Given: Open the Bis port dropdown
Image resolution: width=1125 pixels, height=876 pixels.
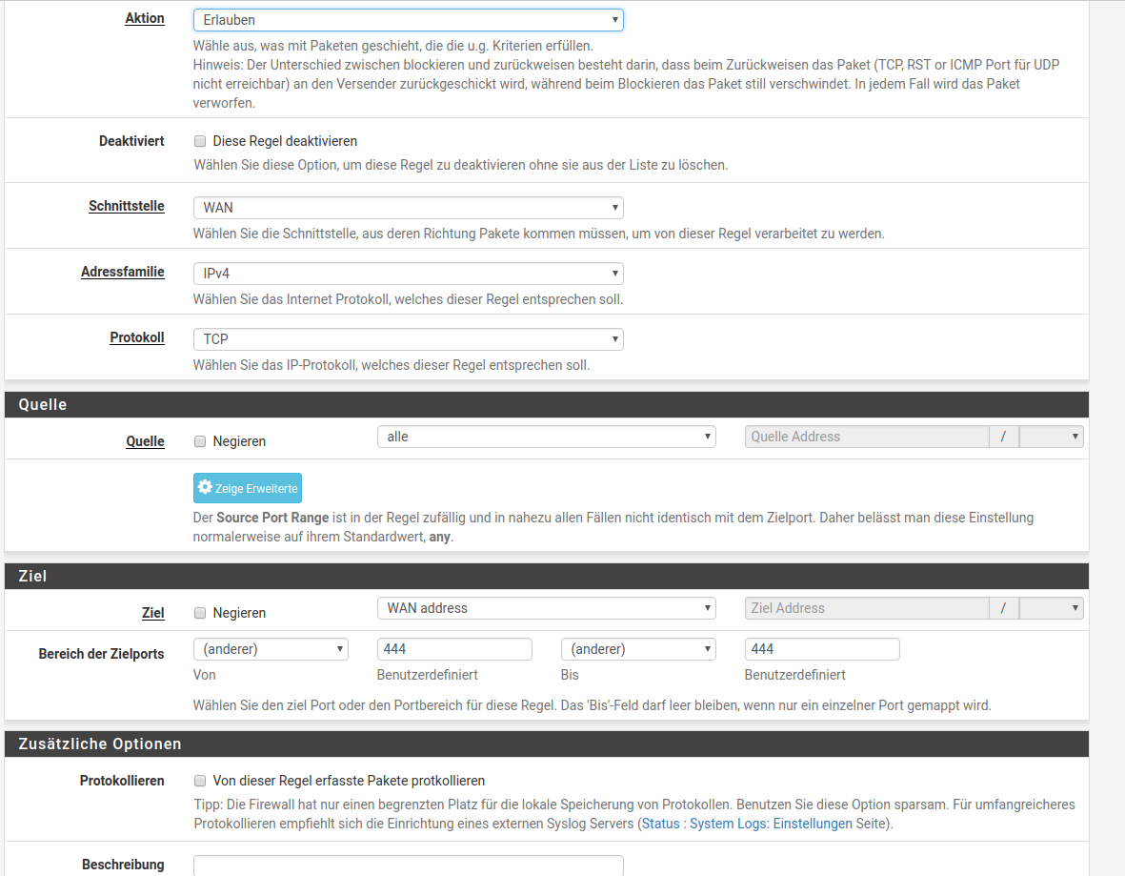Looking at the screenshot, I should click(638, 649).
